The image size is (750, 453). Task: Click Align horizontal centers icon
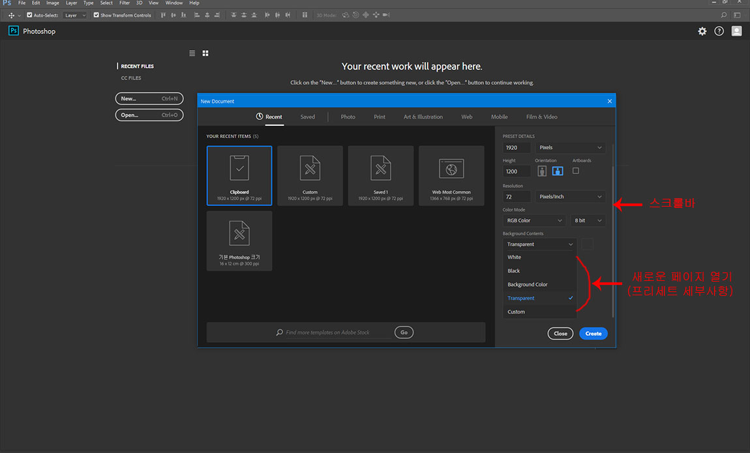pos(207,15)
